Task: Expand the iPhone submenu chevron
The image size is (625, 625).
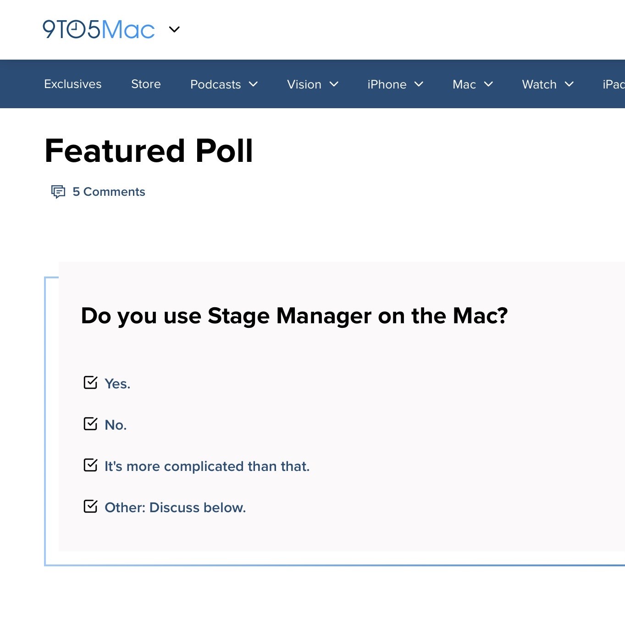Action: [x=419, y=84]
